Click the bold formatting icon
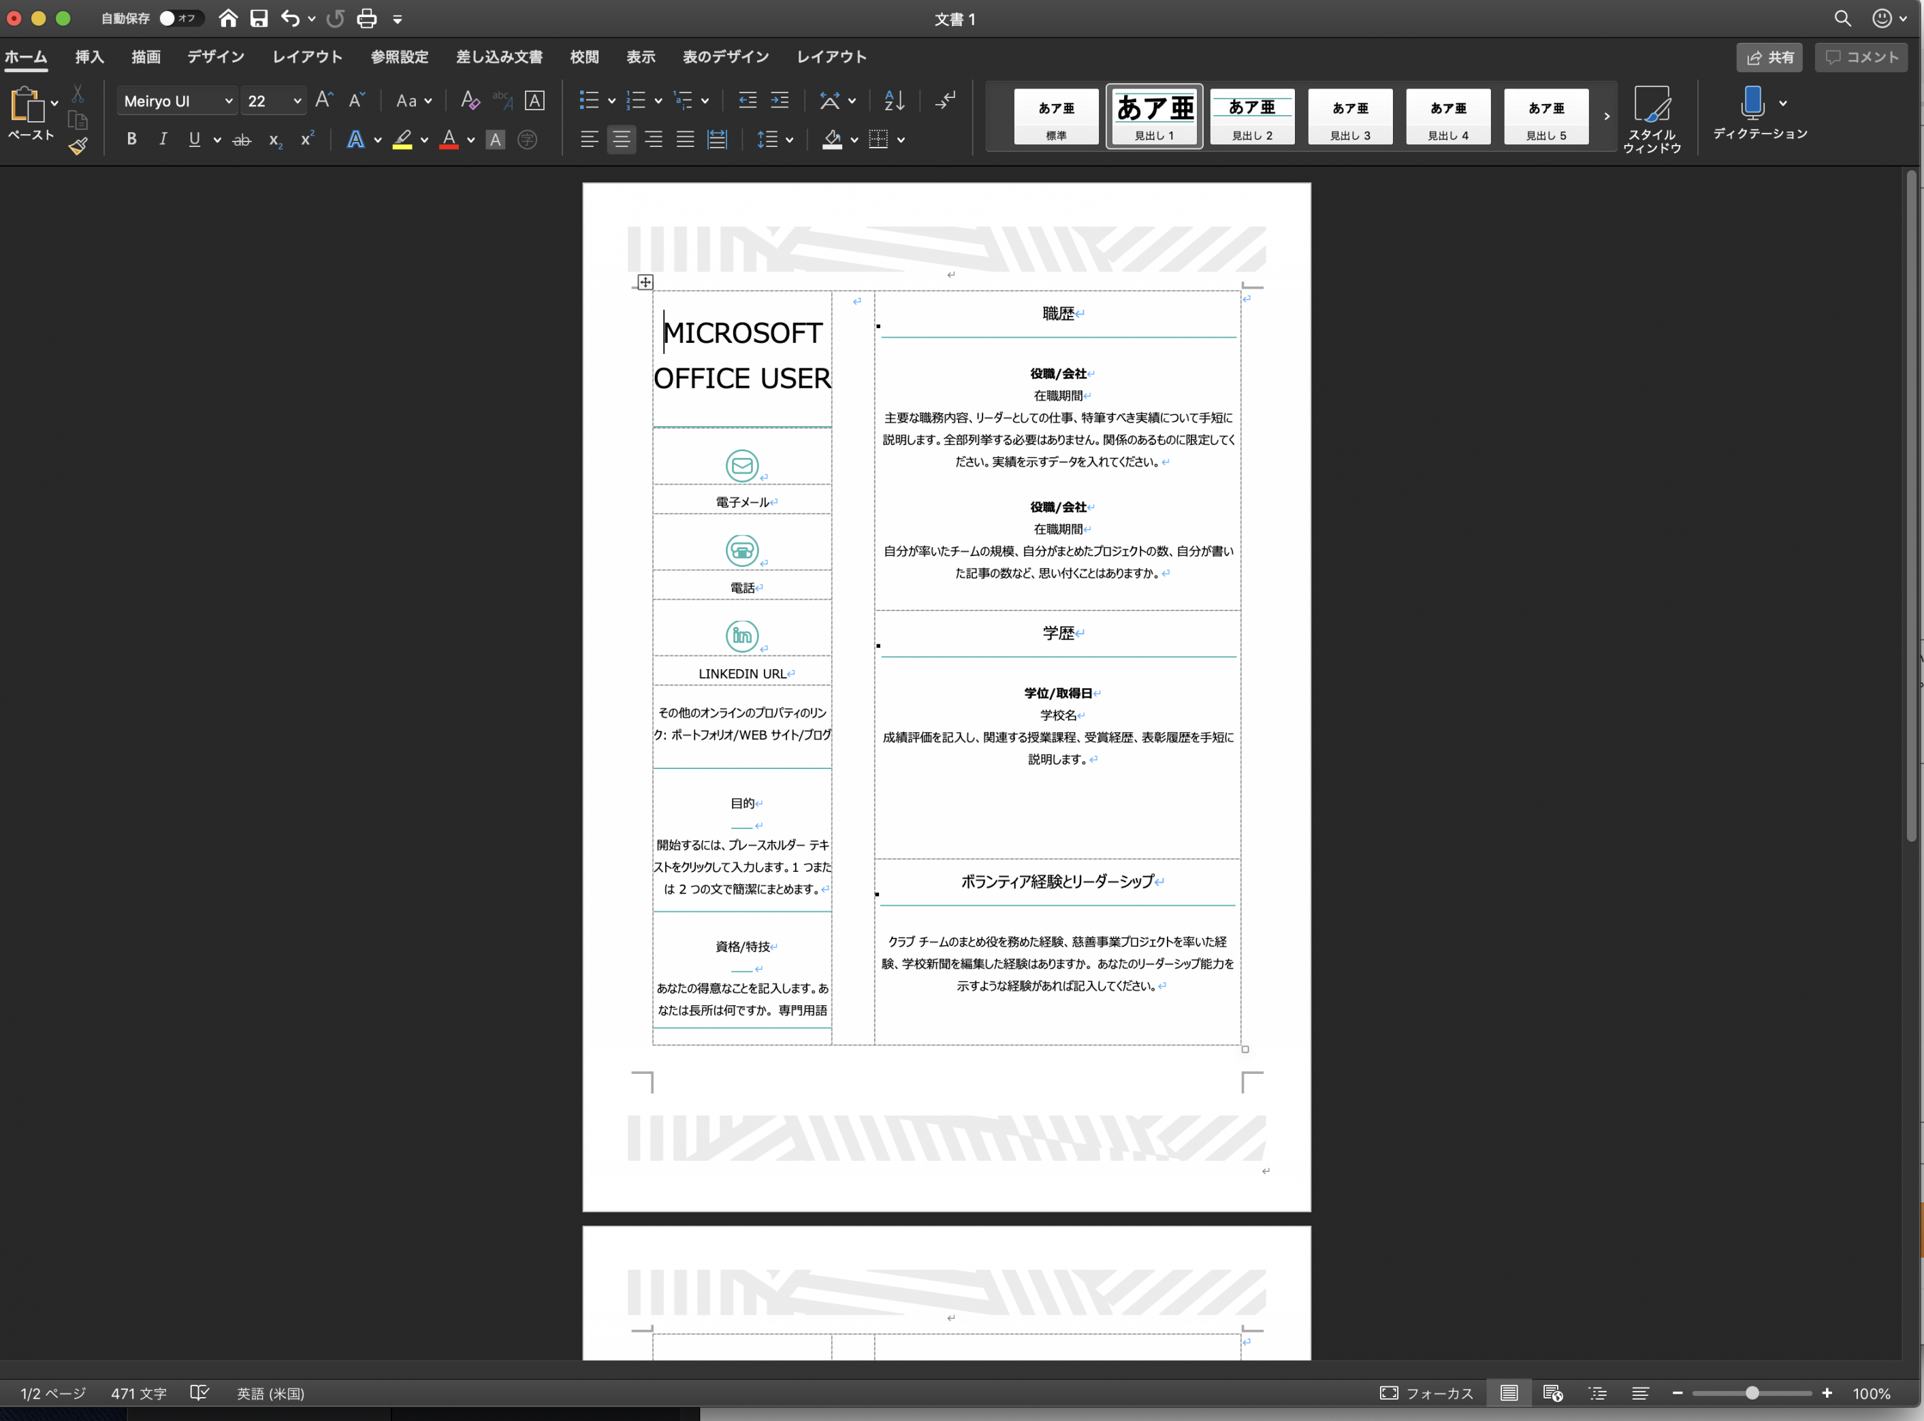Image resolution: width=1924 pixels, height=1421 pixels. (131, 140)
